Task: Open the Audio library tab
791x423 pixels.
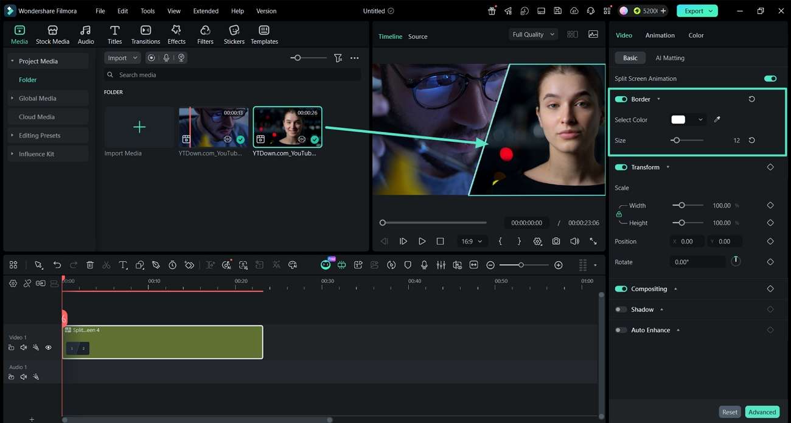Action: pyautogui.click(x=86, y=35)
